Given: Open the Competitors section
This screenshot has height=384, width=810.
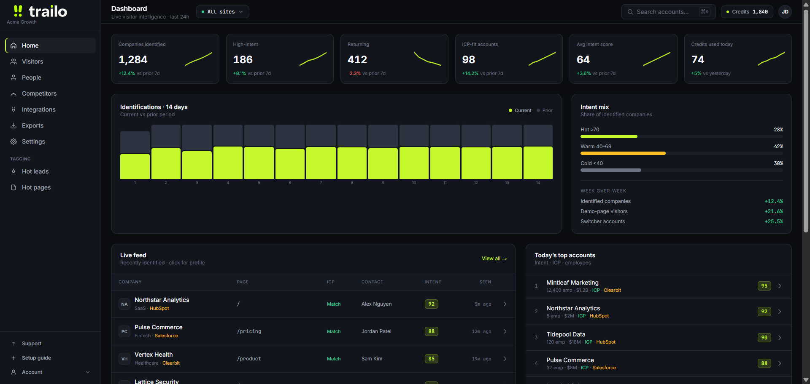Looking at the screenshot, I should coord(51,93).
